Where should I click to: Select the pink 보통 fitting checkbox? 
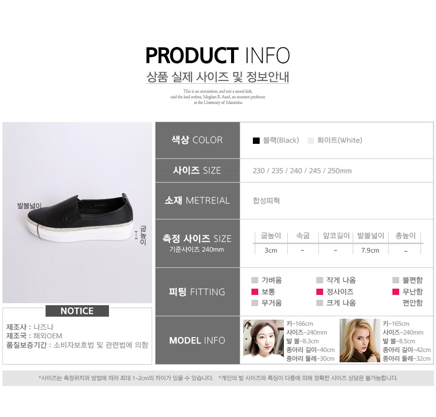click(x=255, y=292)
